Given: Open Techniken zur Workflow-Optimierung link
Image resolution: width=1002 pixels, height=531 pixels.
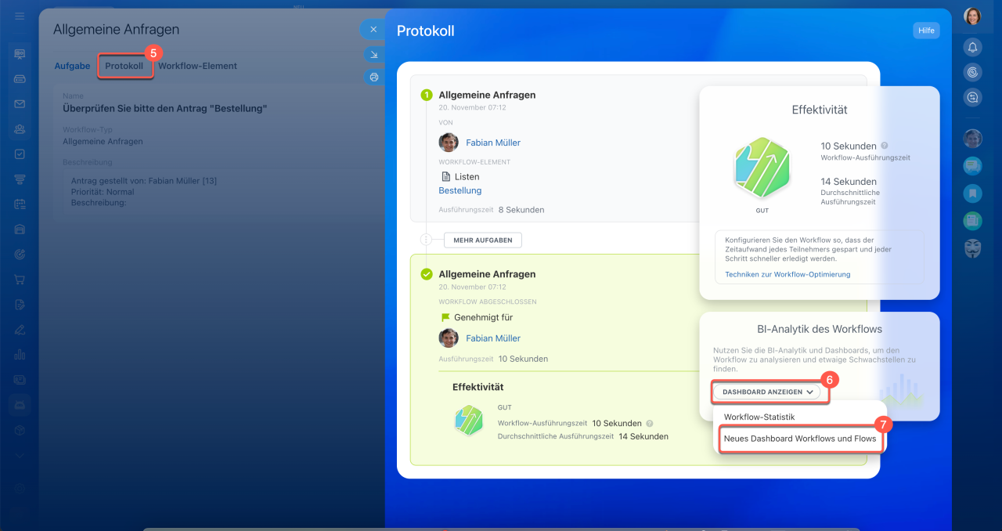Looking at the screenshot, I should coord(788,274).
